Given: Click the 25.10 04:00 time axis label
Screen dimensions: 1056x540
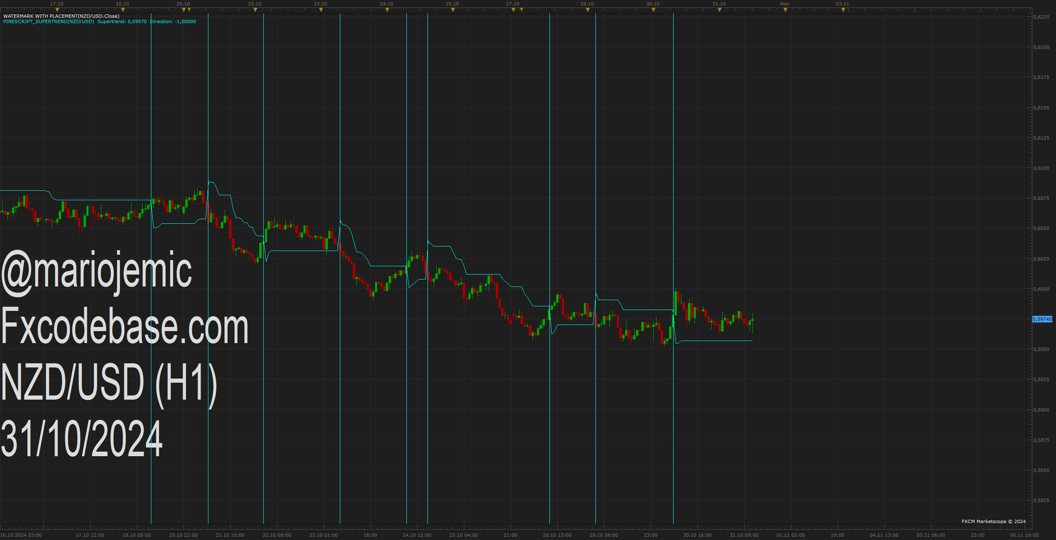Looking at the screenshot, I should point(463,535).
